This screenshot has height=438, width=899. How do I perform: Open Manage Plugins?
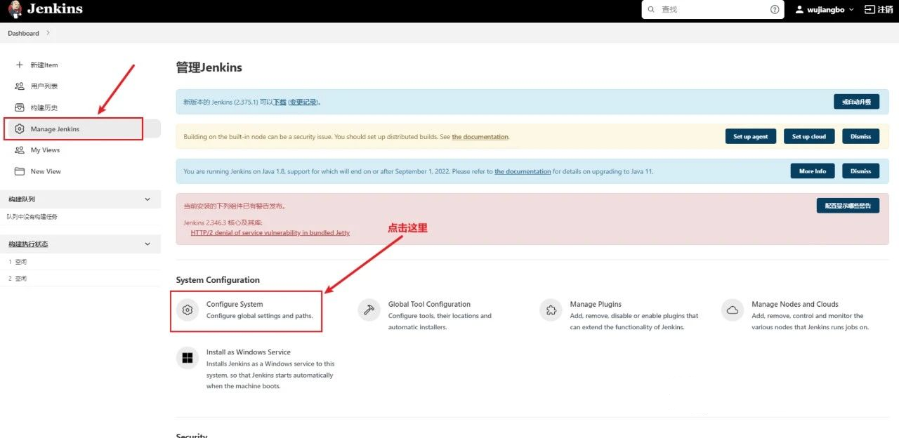(x=596, y=304)
